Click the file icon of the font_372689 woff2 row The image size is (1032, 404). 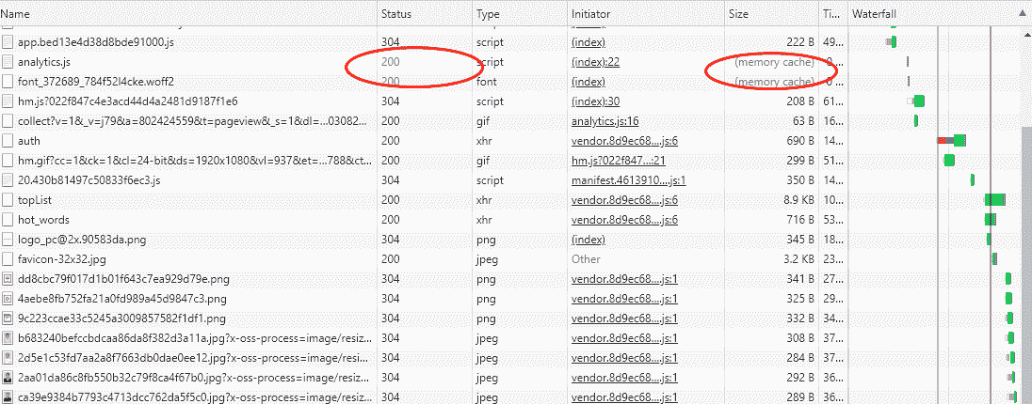pyautogui.click(x=8, y=82)
